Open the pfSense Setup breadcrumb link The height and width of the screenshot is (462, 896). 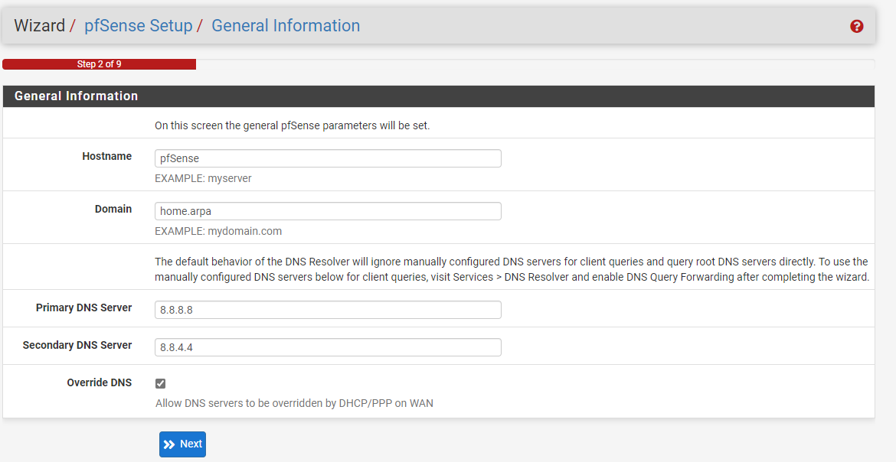point(138,26)
